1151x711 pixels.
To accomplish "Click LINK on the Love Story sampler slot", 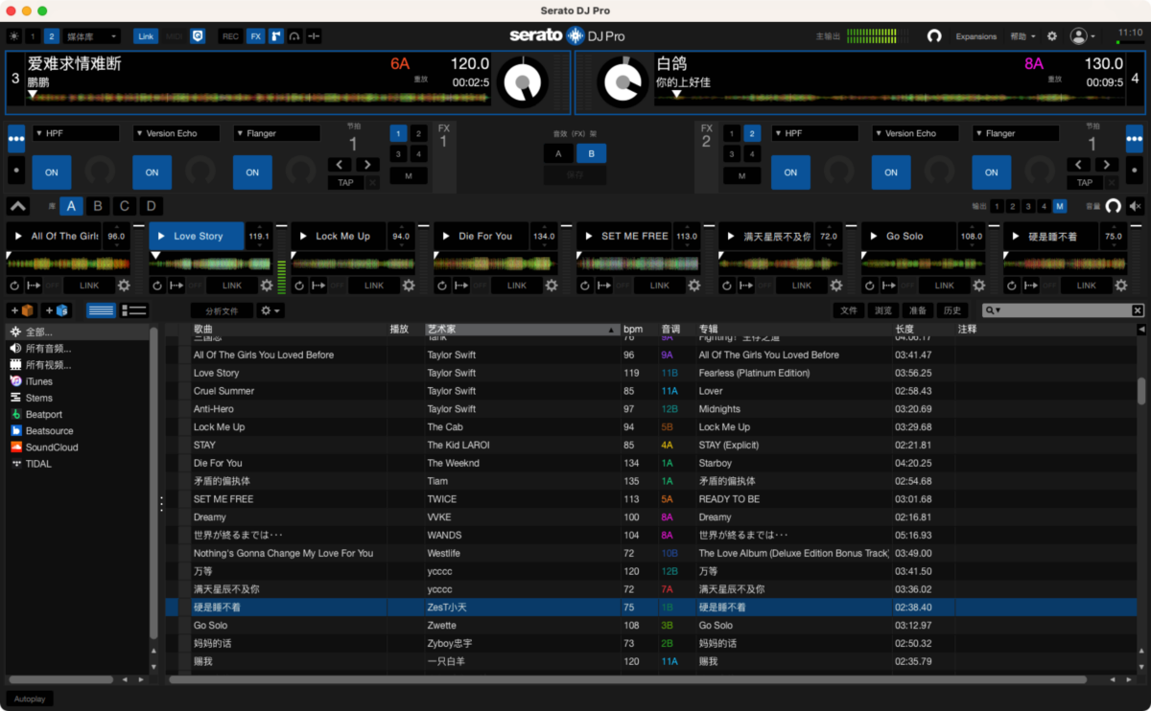I will coord(231,286).
